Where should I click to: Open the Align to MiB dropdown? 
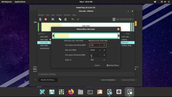point(98,60)
